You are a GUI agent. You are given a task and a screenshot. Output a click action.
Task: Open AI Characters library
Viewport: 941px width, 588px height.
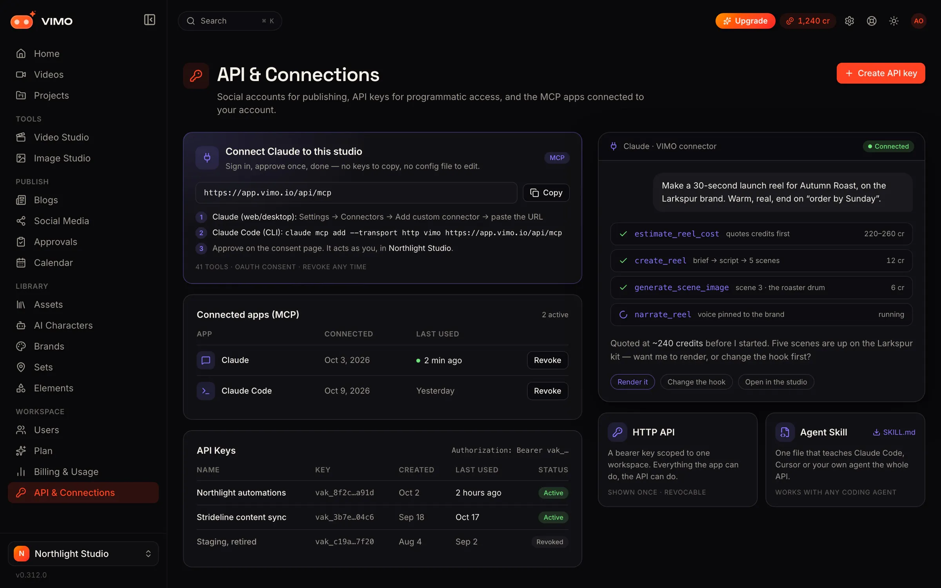[83, 325]
